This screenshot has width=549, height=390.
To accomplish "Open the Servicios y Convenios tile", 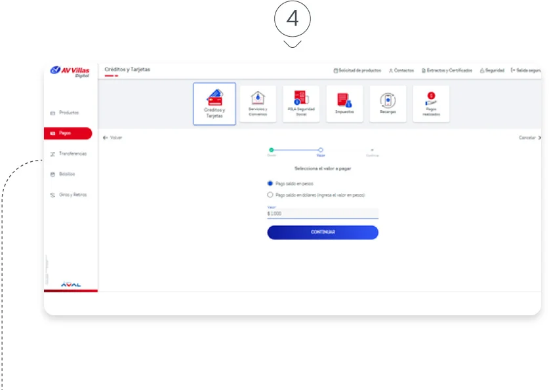I will click(258, 104).
